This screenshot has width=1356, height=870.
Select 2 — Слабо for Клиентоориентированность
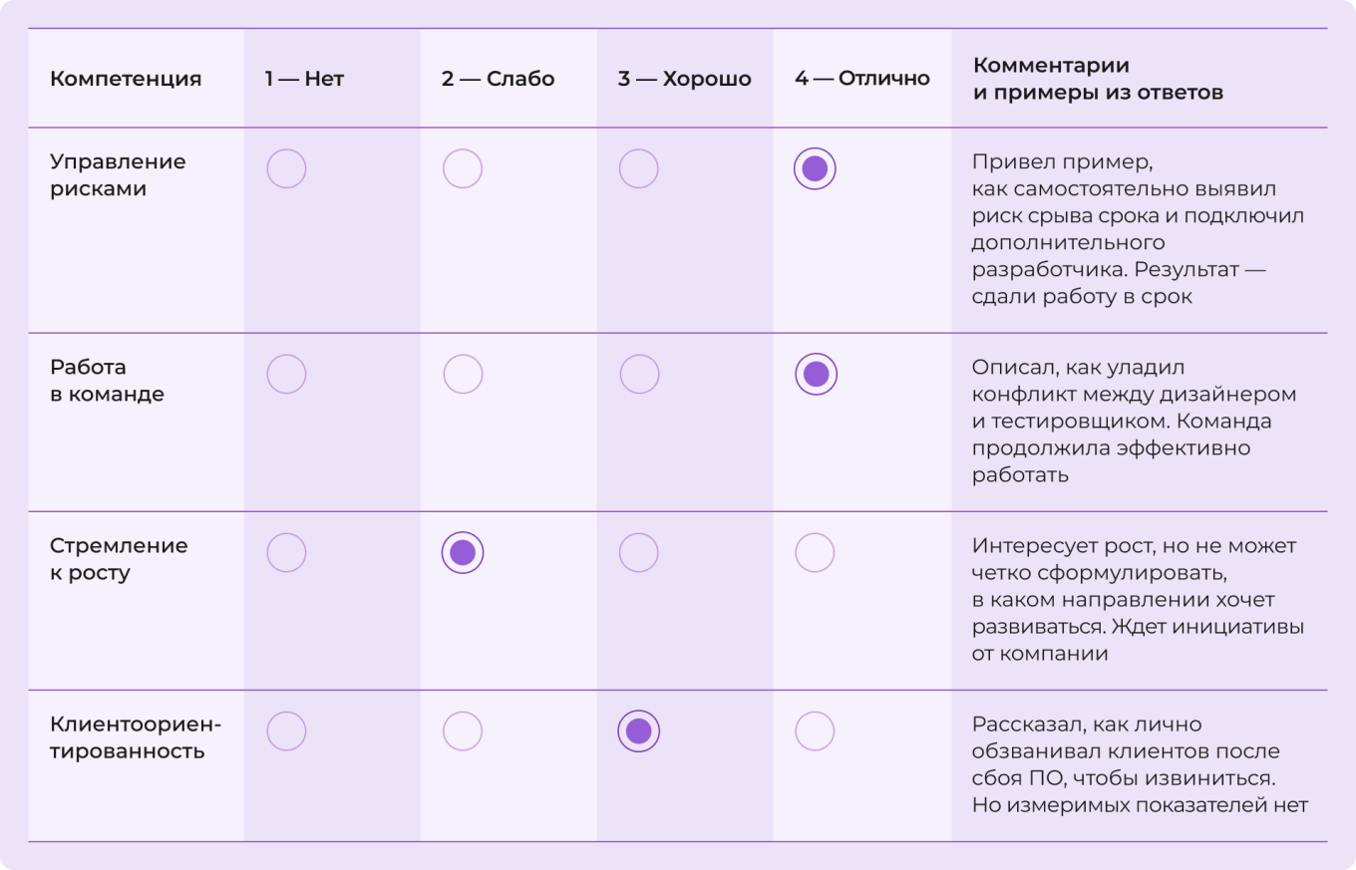[463, 731]
